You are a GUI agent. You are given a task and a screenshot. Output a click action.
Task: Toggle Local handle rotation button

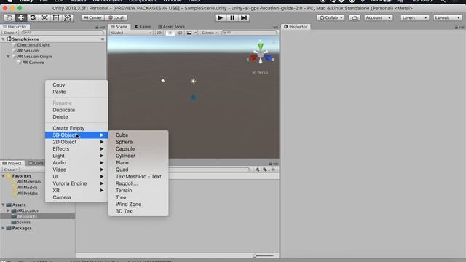point(116,17)
